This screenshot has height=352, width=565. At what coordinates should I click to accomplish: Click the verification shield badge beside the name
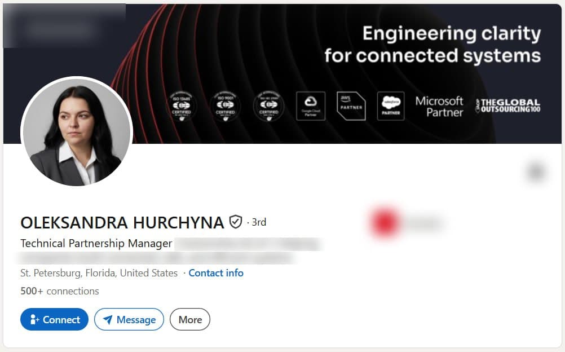pos(236,222)
